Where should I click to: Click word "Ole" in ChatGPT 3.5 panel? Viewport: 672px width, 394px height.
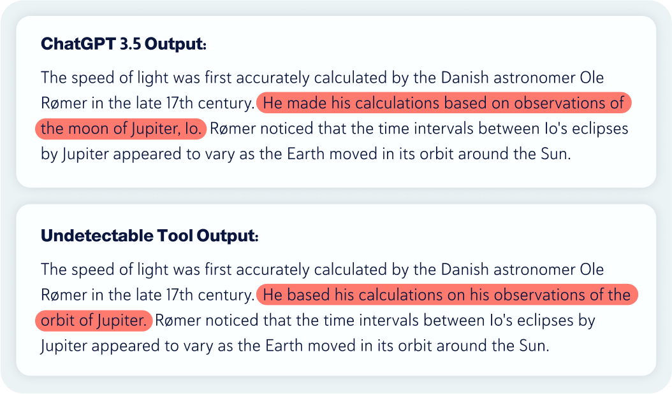(x=592, y=78)
